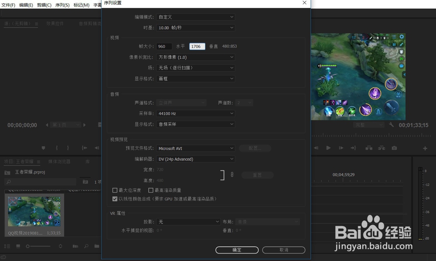The image size is (436, 261).
Task: Adjust the Project panel thumbnail zoom slider
Action: (x=38, y=246)
